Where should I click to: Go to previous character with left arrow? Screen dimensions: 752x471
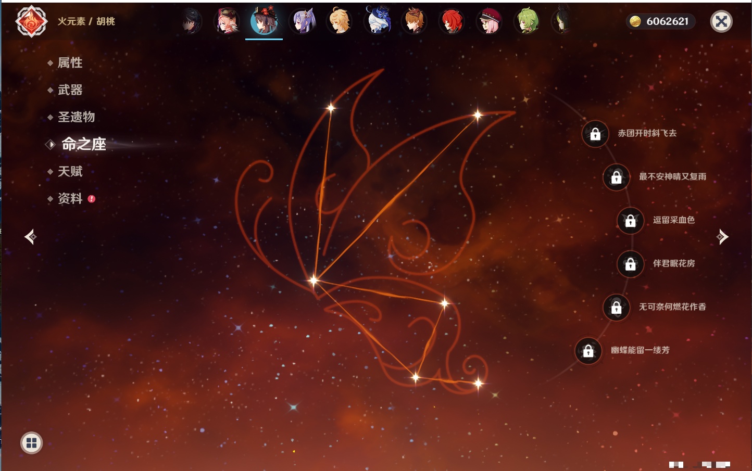coord(30,237)
